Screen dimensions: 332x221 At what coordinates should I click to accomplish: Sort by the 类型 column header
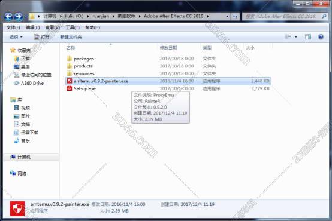[207, 48]
